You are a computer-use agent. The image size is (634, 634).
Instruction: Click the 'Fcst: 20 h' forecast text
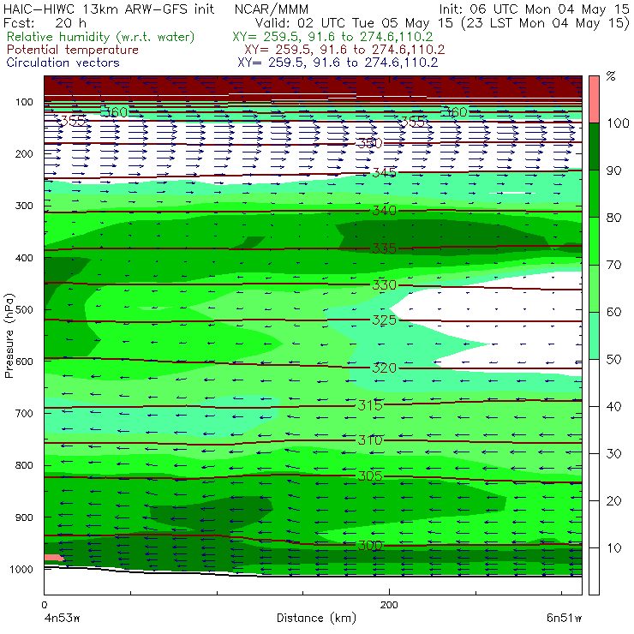[x=45, y=23]
